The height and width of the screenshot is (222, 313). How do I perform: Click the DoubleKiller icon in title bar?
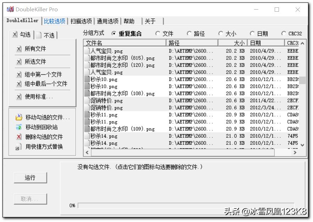click(10, 9)
